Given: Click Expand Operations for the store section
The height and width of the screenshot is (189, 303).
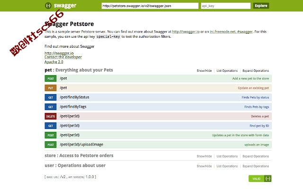Looking at the screenshot, I should [x=256, y=156].
